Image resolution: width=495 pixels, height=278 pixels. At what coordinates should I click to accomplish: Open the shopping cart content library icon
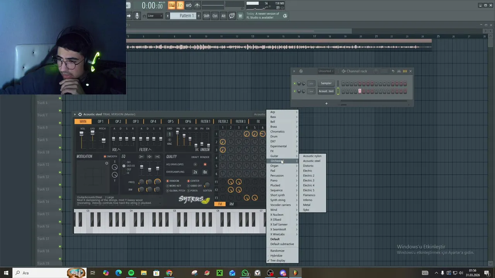[240, 16]
